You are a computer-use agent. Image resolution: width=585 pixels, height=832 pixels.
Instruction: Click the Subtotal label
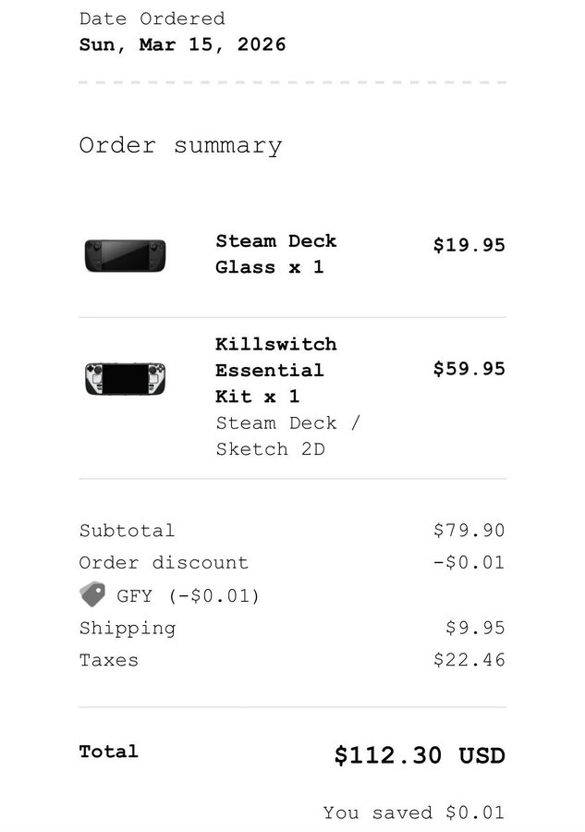127,531
